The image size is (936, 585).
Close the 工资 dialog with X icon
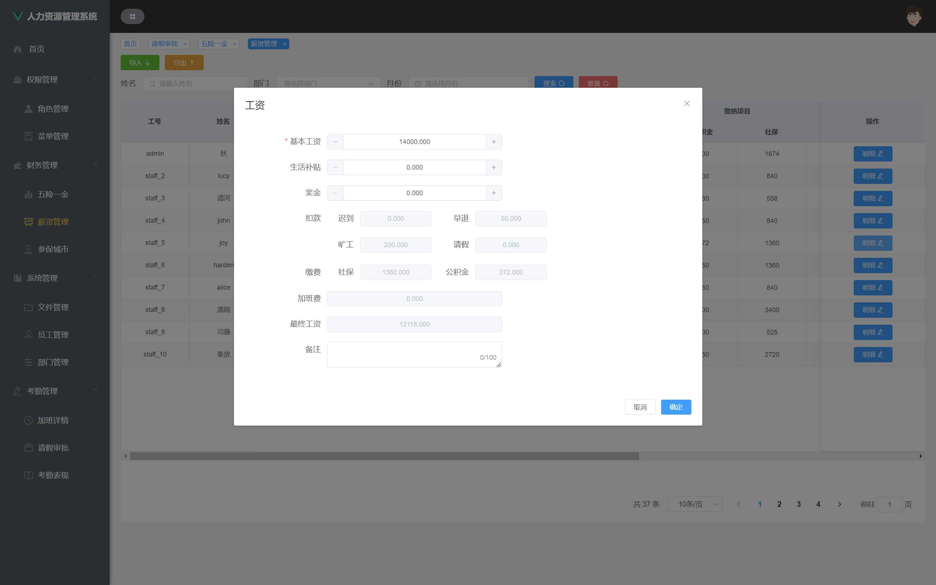click(687, 103)
